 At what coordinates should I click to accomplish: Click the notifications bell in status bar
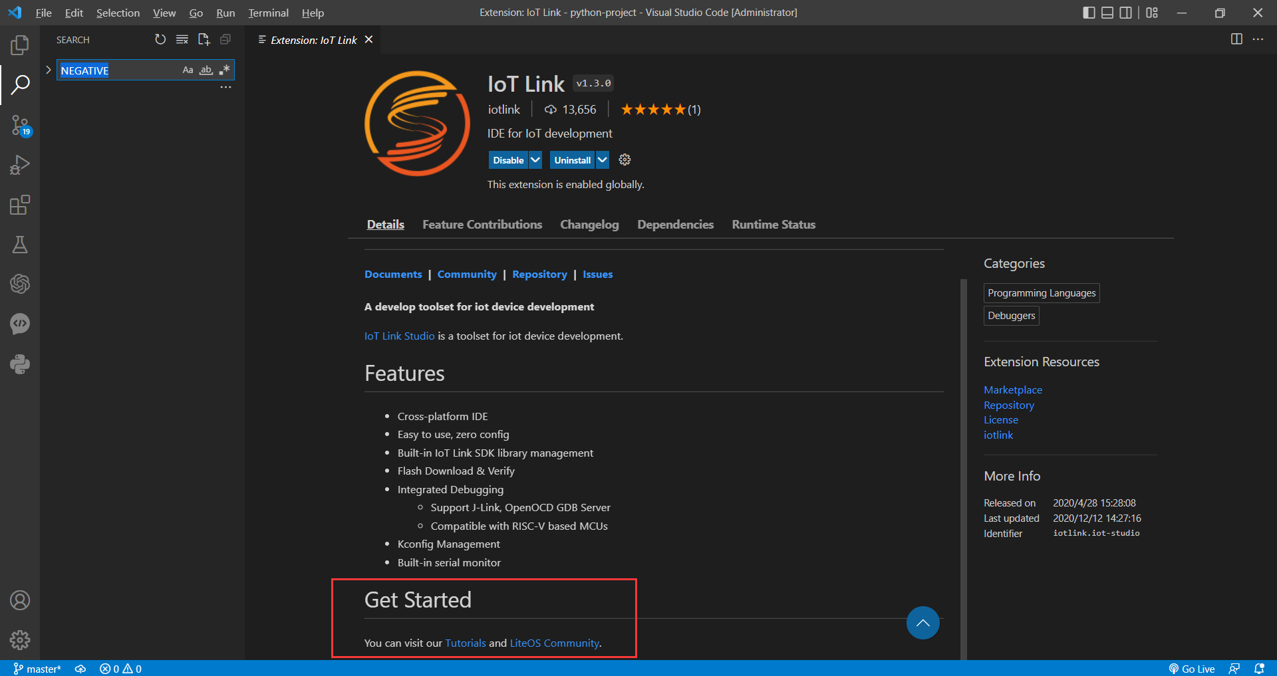click(x=1259, y=669)
